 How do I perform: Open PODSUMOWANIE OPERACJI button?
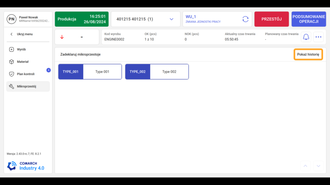pyautogui.click(x=309, y=19)
